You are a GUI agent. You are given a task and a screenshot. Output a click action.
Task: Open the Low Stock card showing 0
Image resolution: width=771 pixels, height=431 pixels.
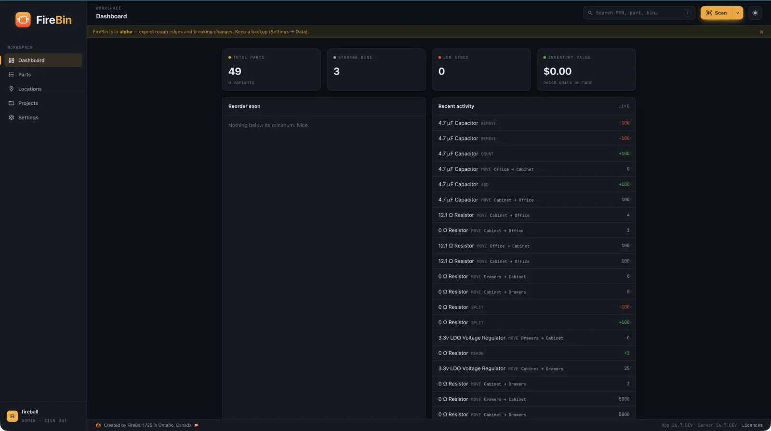(x=481, y=70)
